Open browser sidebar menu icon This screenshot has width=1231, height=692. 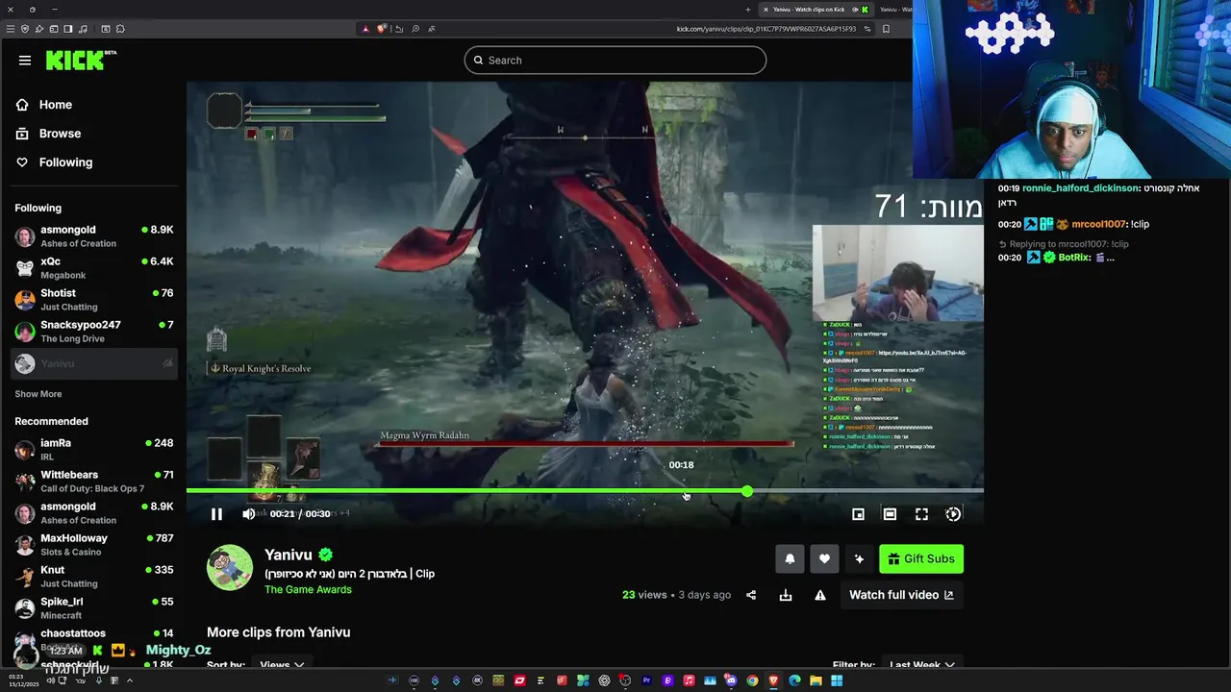click(x=11, y=29)
